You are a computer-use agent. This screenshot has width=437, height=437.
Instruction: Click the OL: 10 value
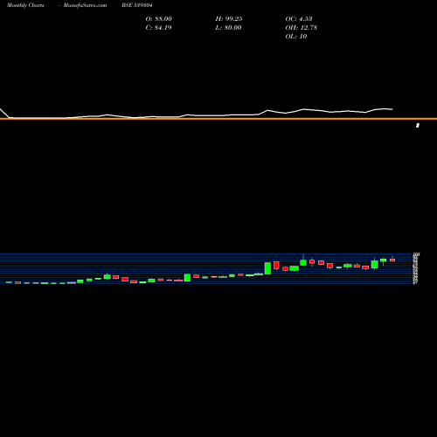click(296, 37)
